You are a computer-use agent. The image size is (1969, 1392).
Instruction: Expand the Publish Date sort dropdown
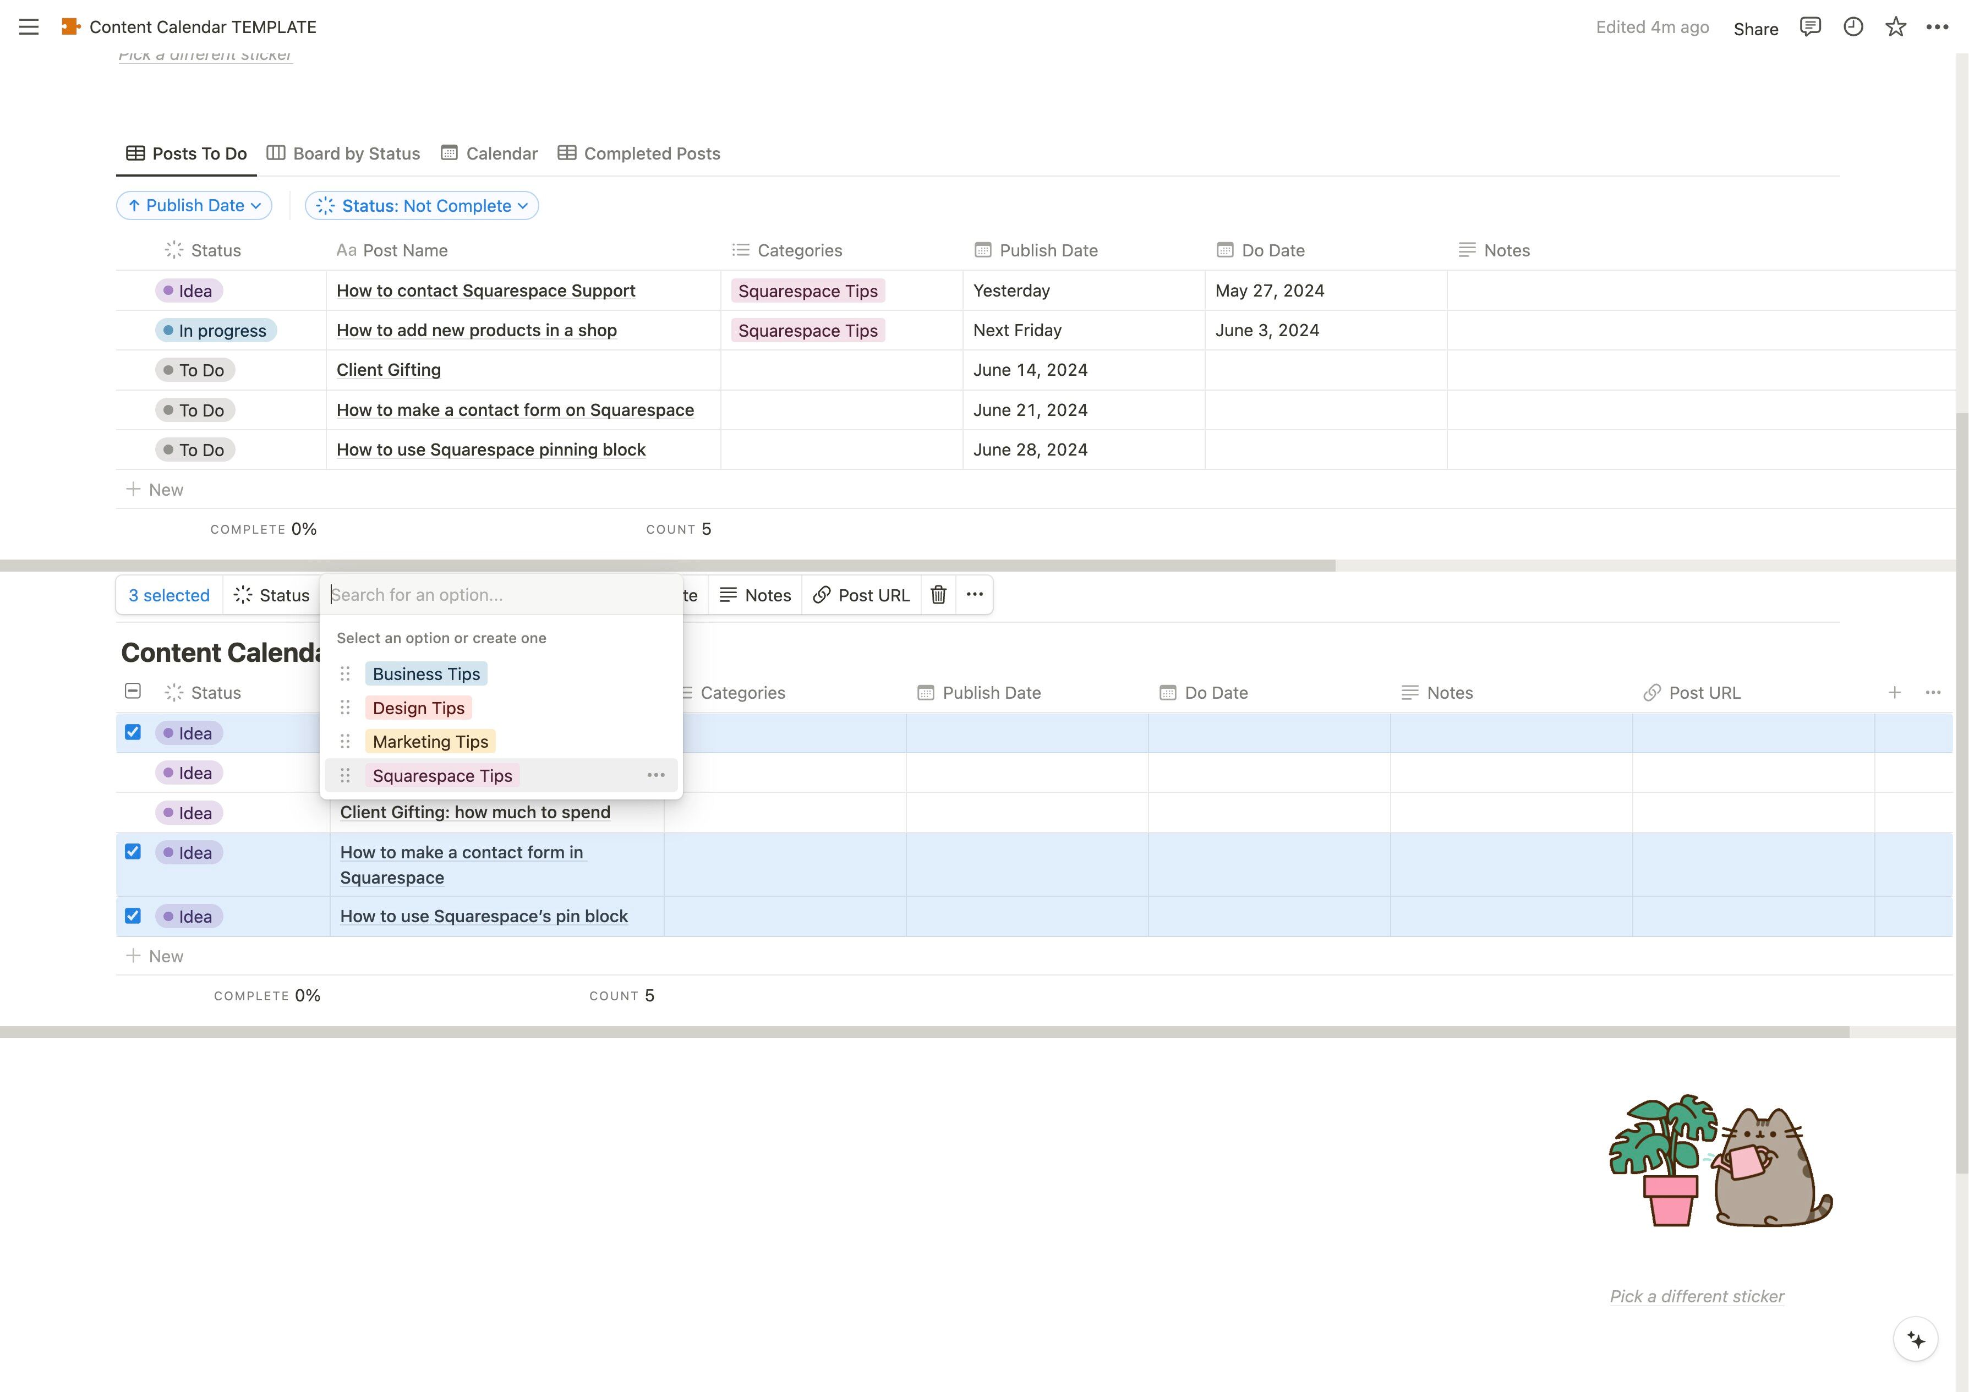[x=195, y=206]
